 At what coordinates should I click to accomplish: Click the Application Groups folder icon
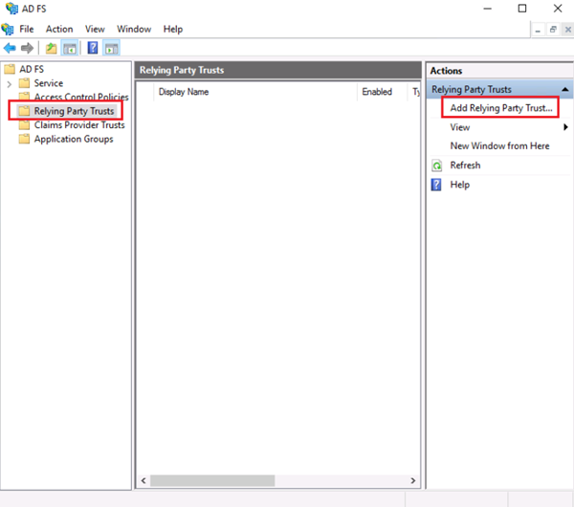pyautogui.click(x=24, y=139)
